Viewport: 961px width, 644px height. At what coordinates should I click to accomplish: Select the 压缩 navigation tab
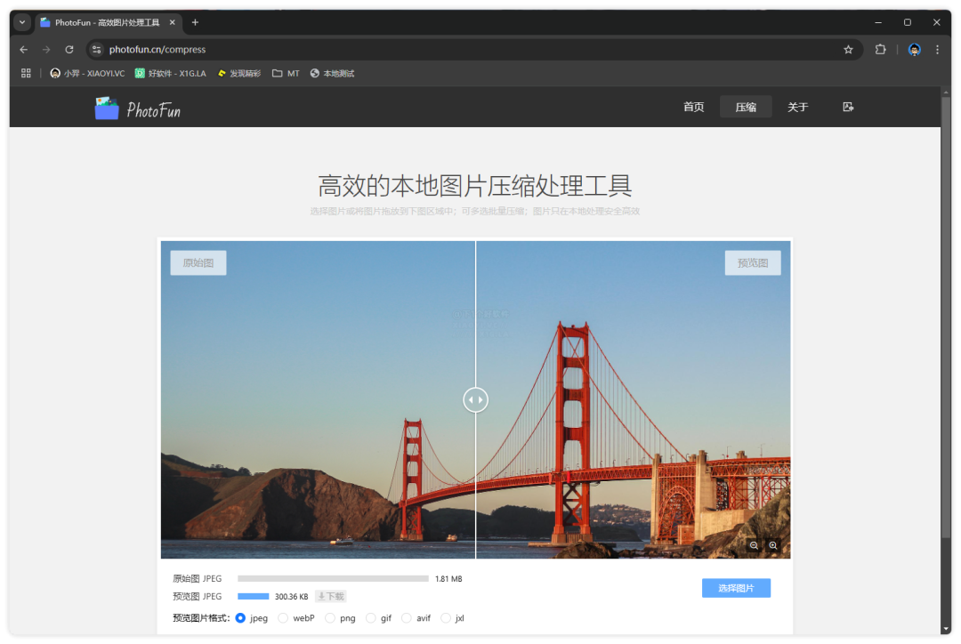pyautogui.click(x=746, y=108)
